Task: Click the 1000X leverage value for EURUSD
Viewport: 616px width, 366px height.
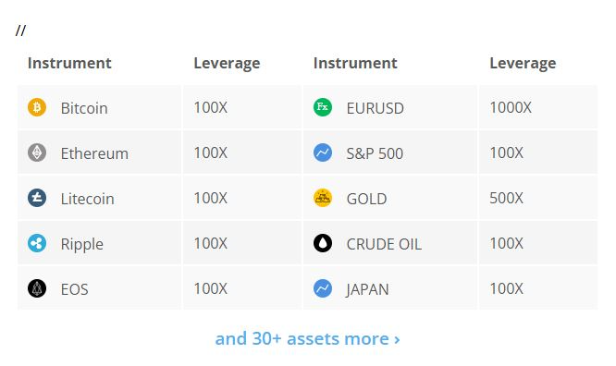Action: [x=511, y=107]
